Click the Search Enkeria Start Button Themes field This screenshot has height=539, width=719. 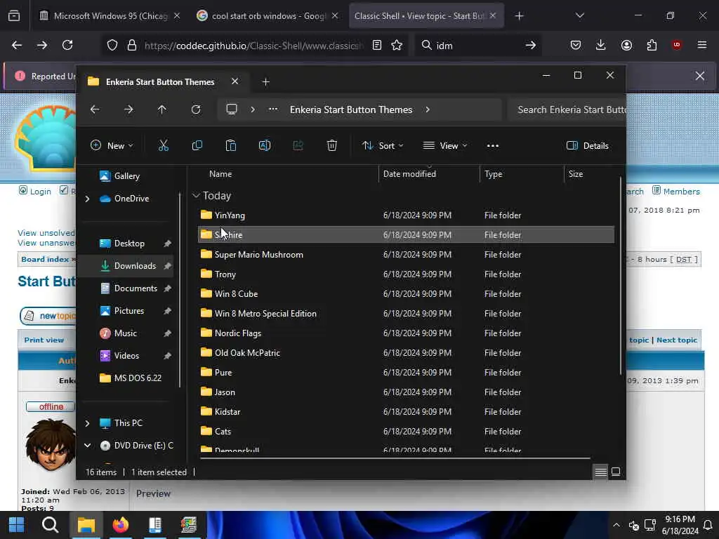click(x=567, y=109)
